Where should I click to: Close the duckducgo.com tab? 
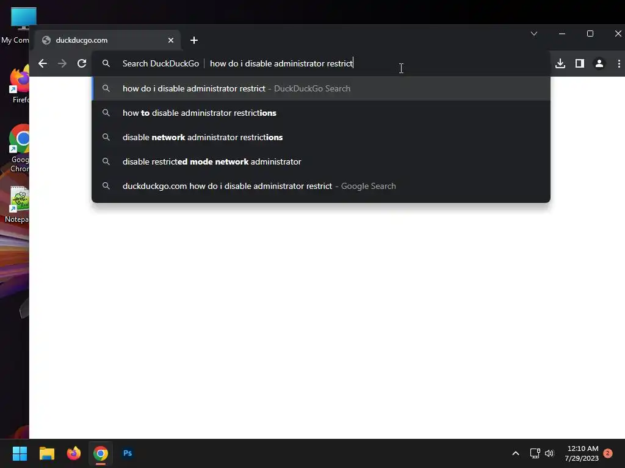(x=171, y=40)
